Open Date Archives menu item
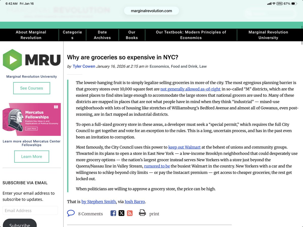 pos(102,35)
